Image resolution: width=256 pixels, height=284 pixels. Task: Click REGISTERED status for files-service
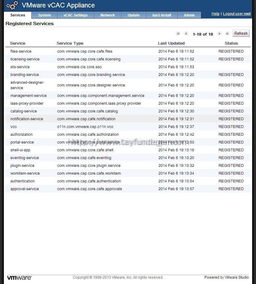[x=231, y=51]
